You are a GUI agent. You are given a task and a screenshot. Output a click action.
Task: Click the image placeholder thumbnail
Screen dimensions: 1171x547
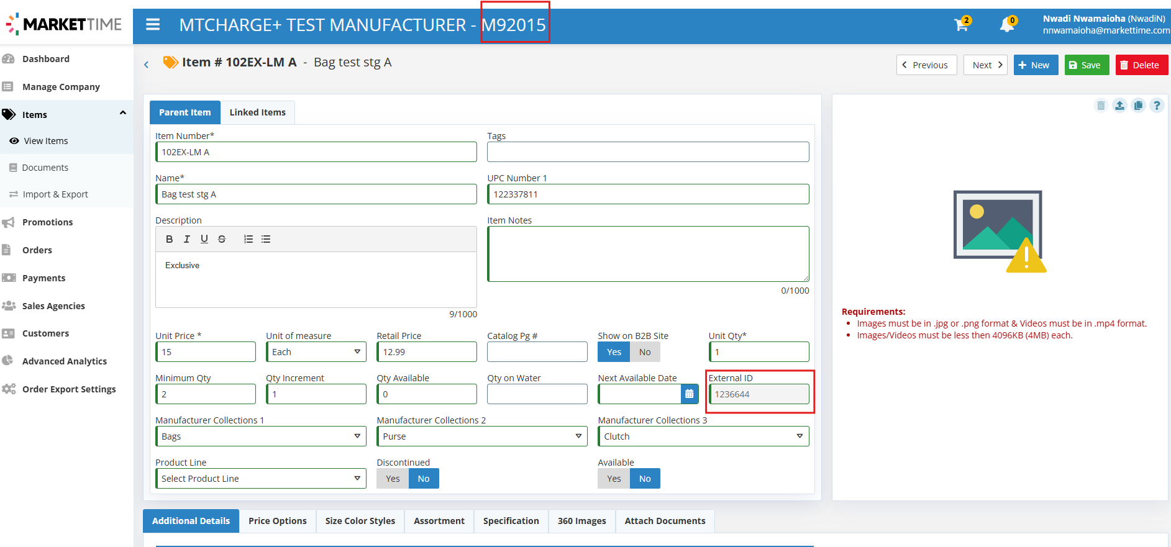(1000, 232)
